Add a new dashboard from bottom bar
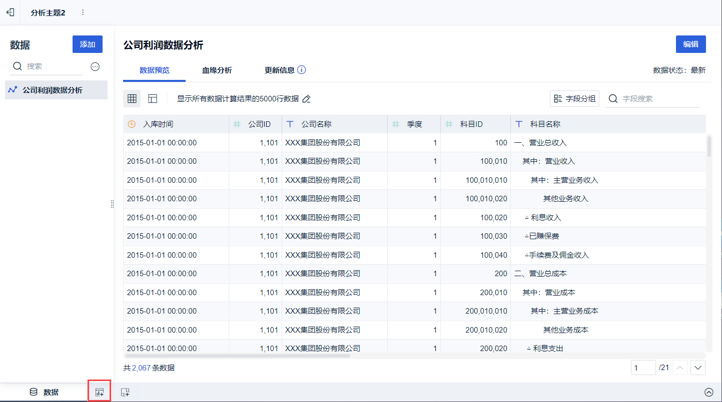Image resolution: width=722 pixels, height=402 pixels. pyautogui.click(x=125, y=392)
